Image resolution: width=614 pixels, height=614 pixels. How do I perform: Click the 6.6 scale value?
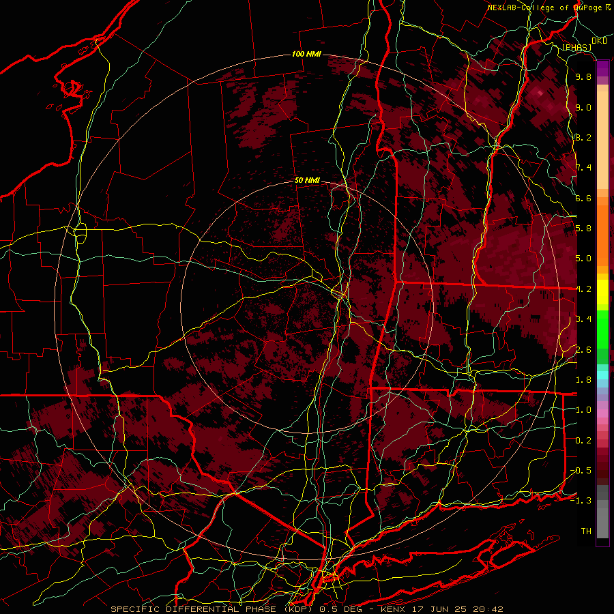[x=583, y=199]
